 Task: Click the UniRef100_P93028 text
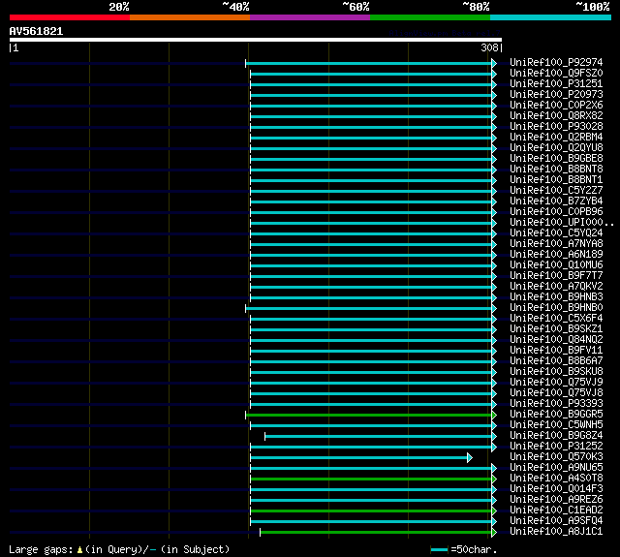(x=556, y=127)
